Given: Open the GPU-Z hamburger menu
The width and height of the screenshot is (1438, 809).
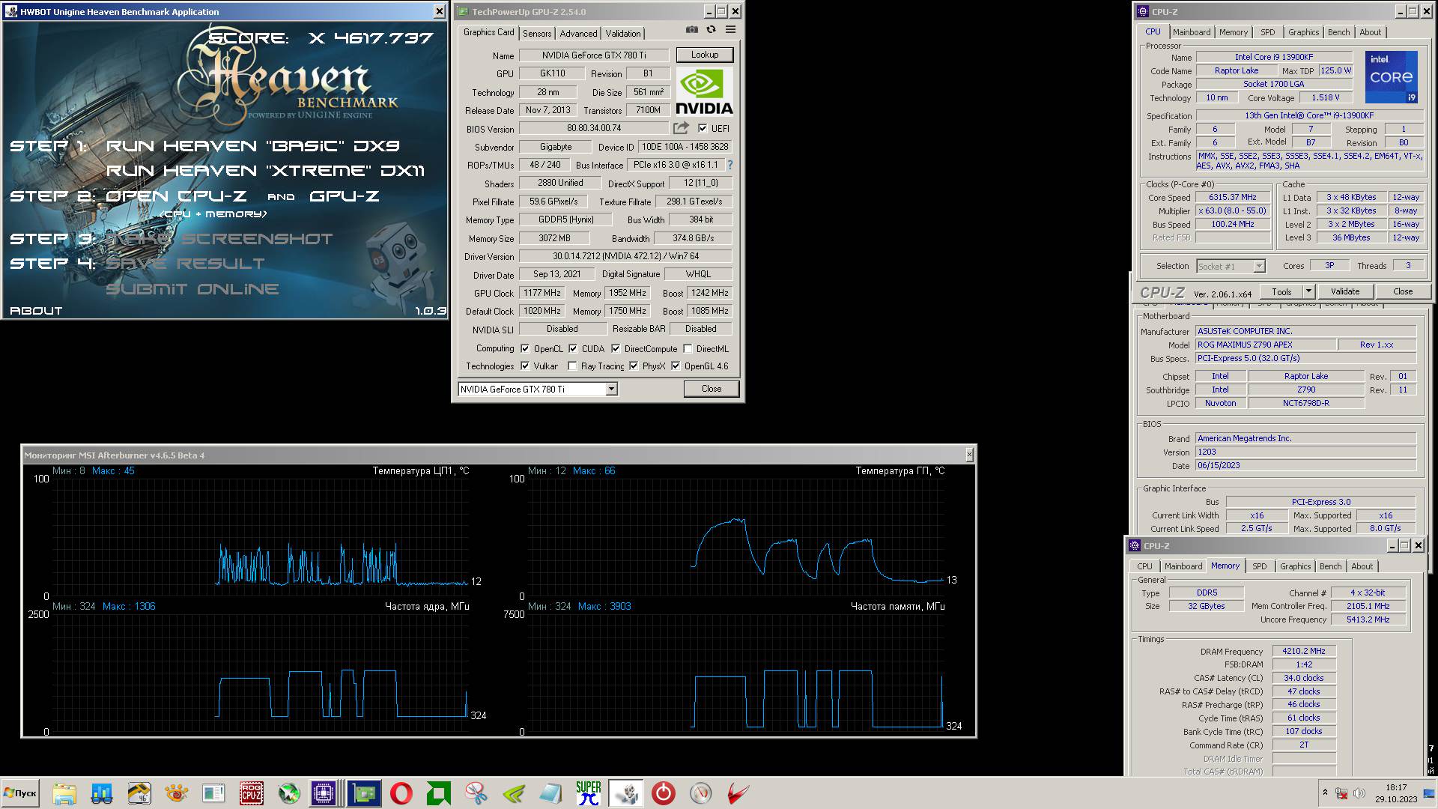Looking at the screenshot, I should 730,30.
